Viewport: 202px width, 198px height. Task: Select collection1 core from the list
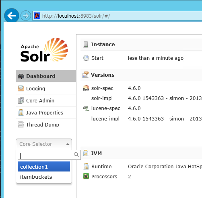coord(44,167)
